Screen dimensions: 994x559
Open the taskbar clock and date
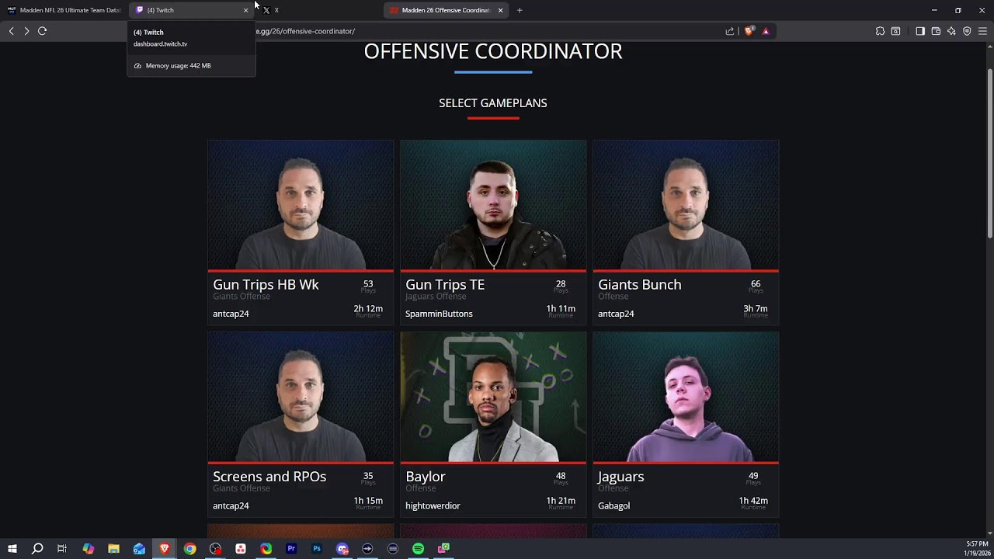click(977, 548)
